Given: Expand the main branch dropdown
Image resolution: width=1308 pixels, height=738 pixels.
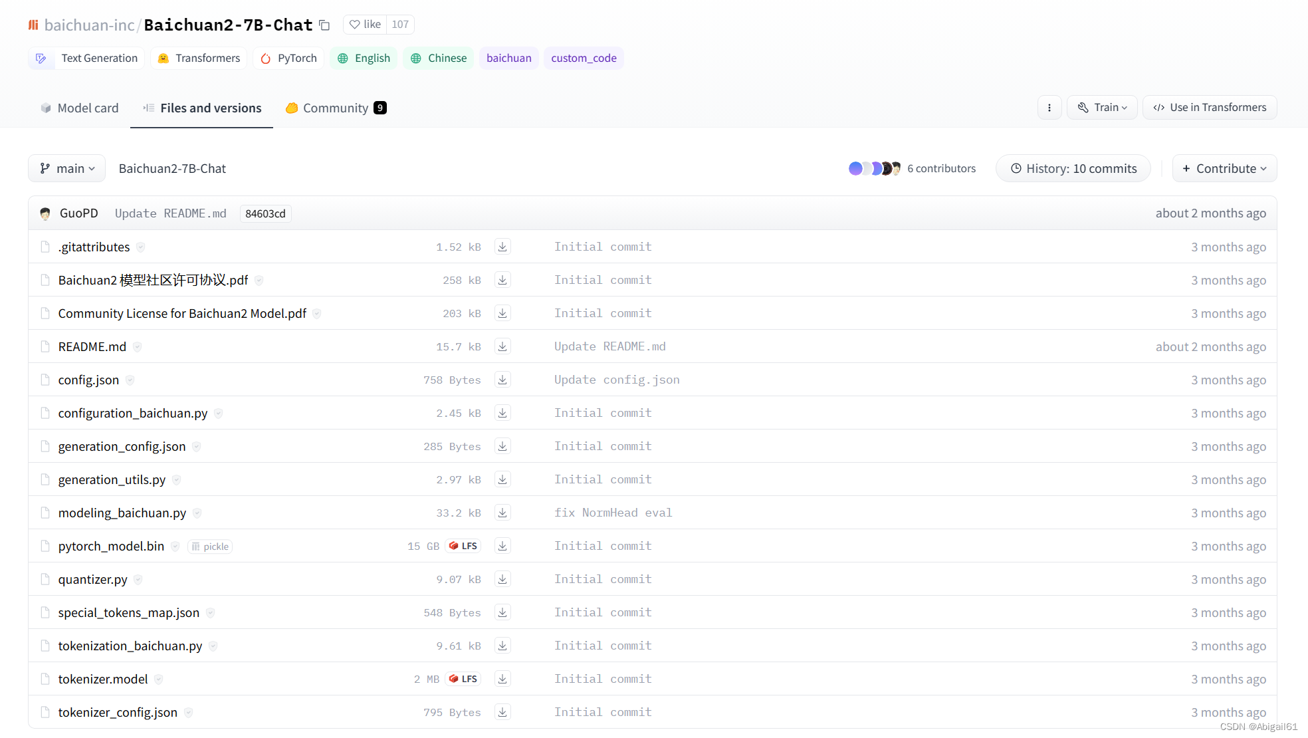Looking at the screenshot, I should (x=67, y=169).
